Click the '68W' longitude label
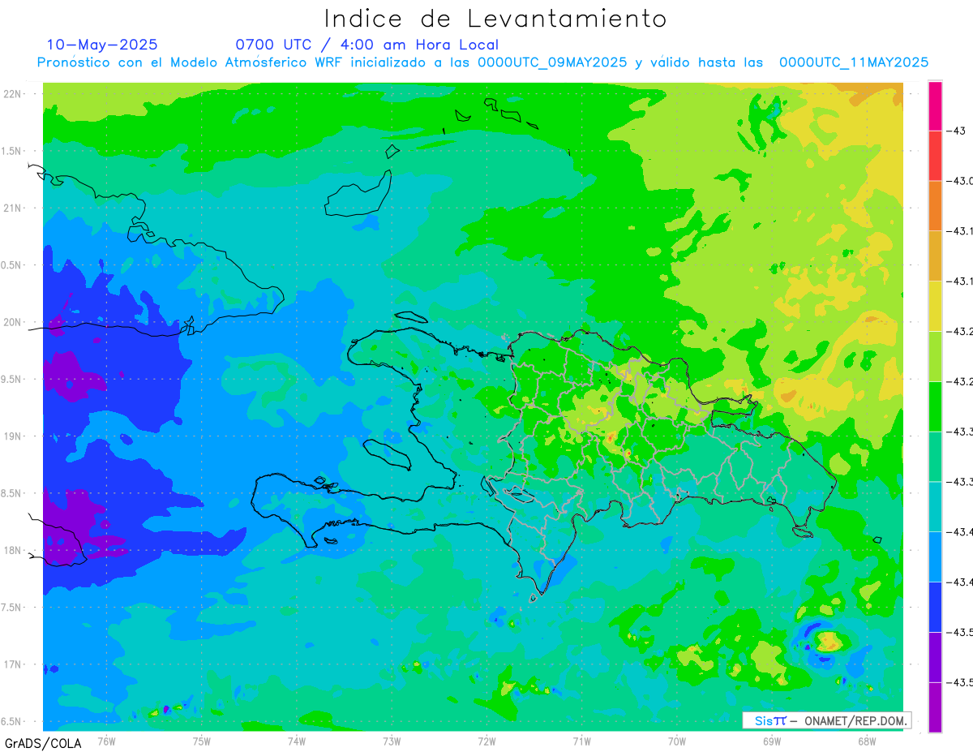The width and height of the screenshot is (973, 752). coord(867,741)
